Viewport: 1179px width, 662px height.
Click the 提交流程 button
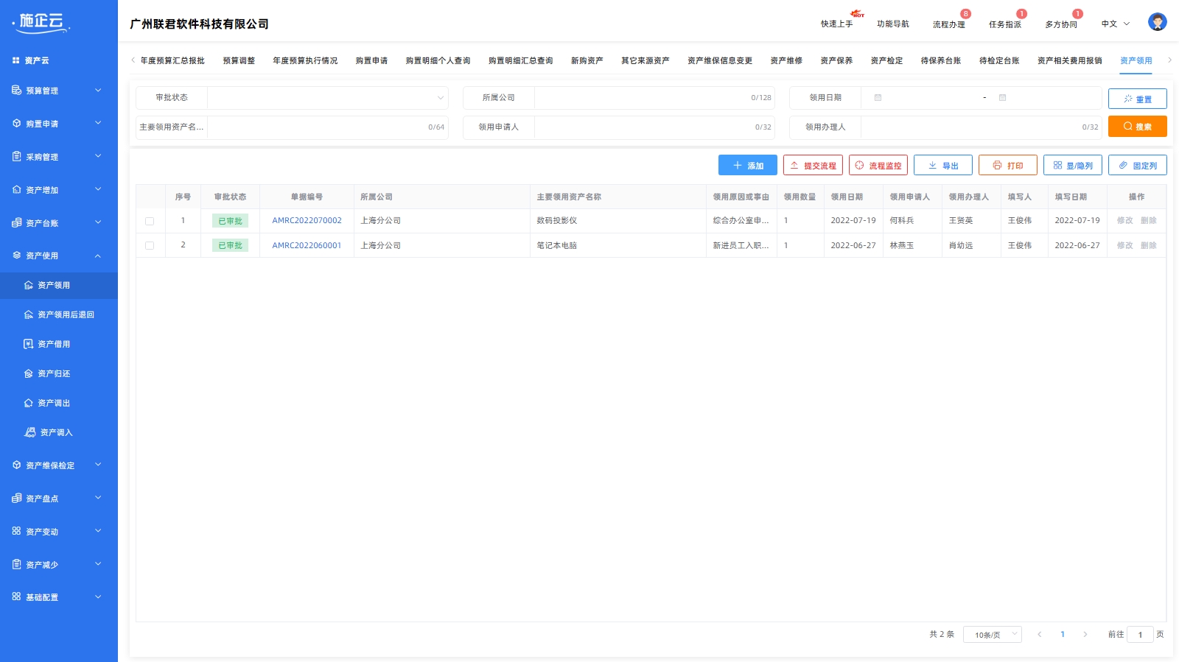tap(813, 165)
